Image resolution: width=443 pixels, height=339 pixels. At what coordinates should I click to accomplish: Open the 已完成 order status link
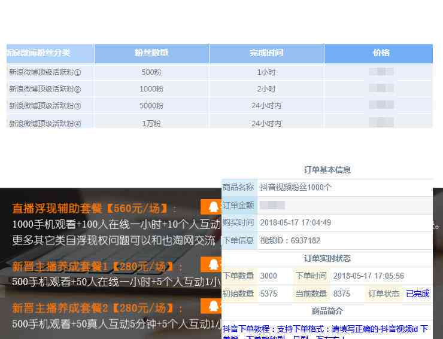coord(418,294)
